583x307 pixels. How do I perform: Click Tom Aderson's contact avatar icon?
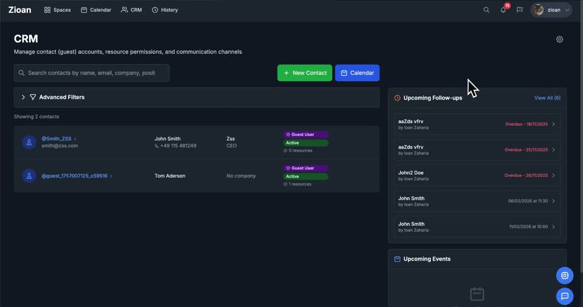pyautogui.click(x=29, y=176)
